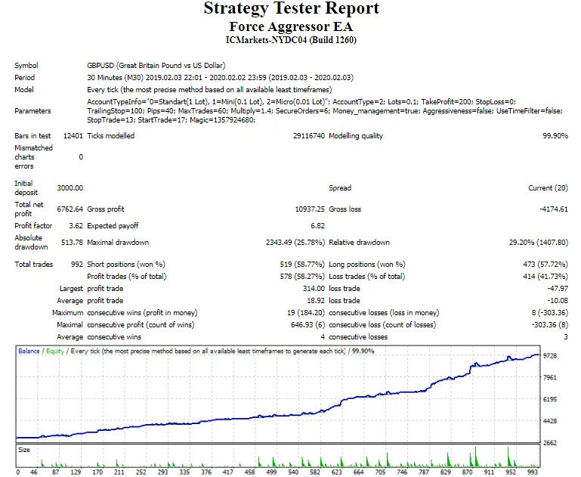
Task: Click the ICMarkets-NYDC04 build text
Action: [291, 39]
